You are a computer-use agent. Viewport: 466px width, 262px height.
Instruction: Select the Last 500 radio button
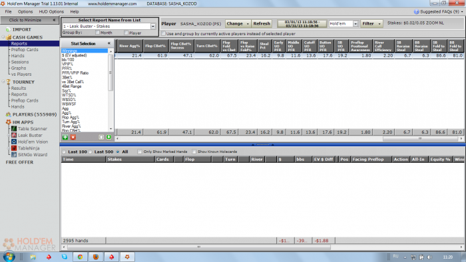click(91, 152)
